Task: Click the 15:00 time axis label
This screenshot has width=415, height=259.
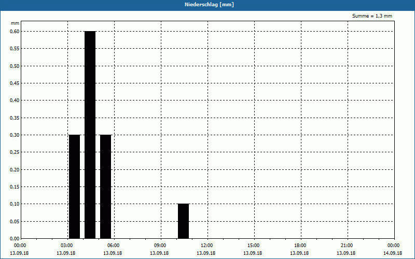Action: pos(254,246)
